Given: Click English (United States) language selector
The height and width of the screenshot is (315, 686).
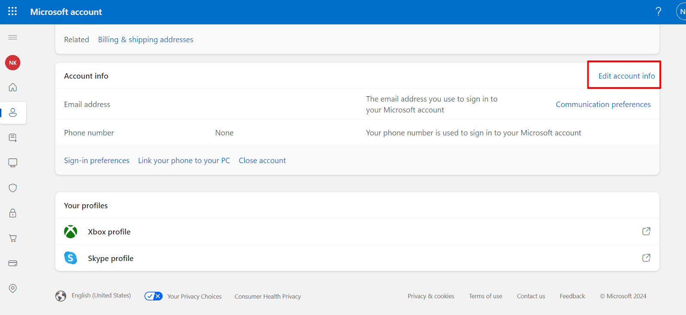Looking at the screenshot, I should [101, 295].
